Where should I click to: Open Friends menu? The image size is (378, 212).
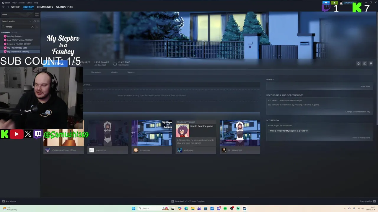point(22,3)
